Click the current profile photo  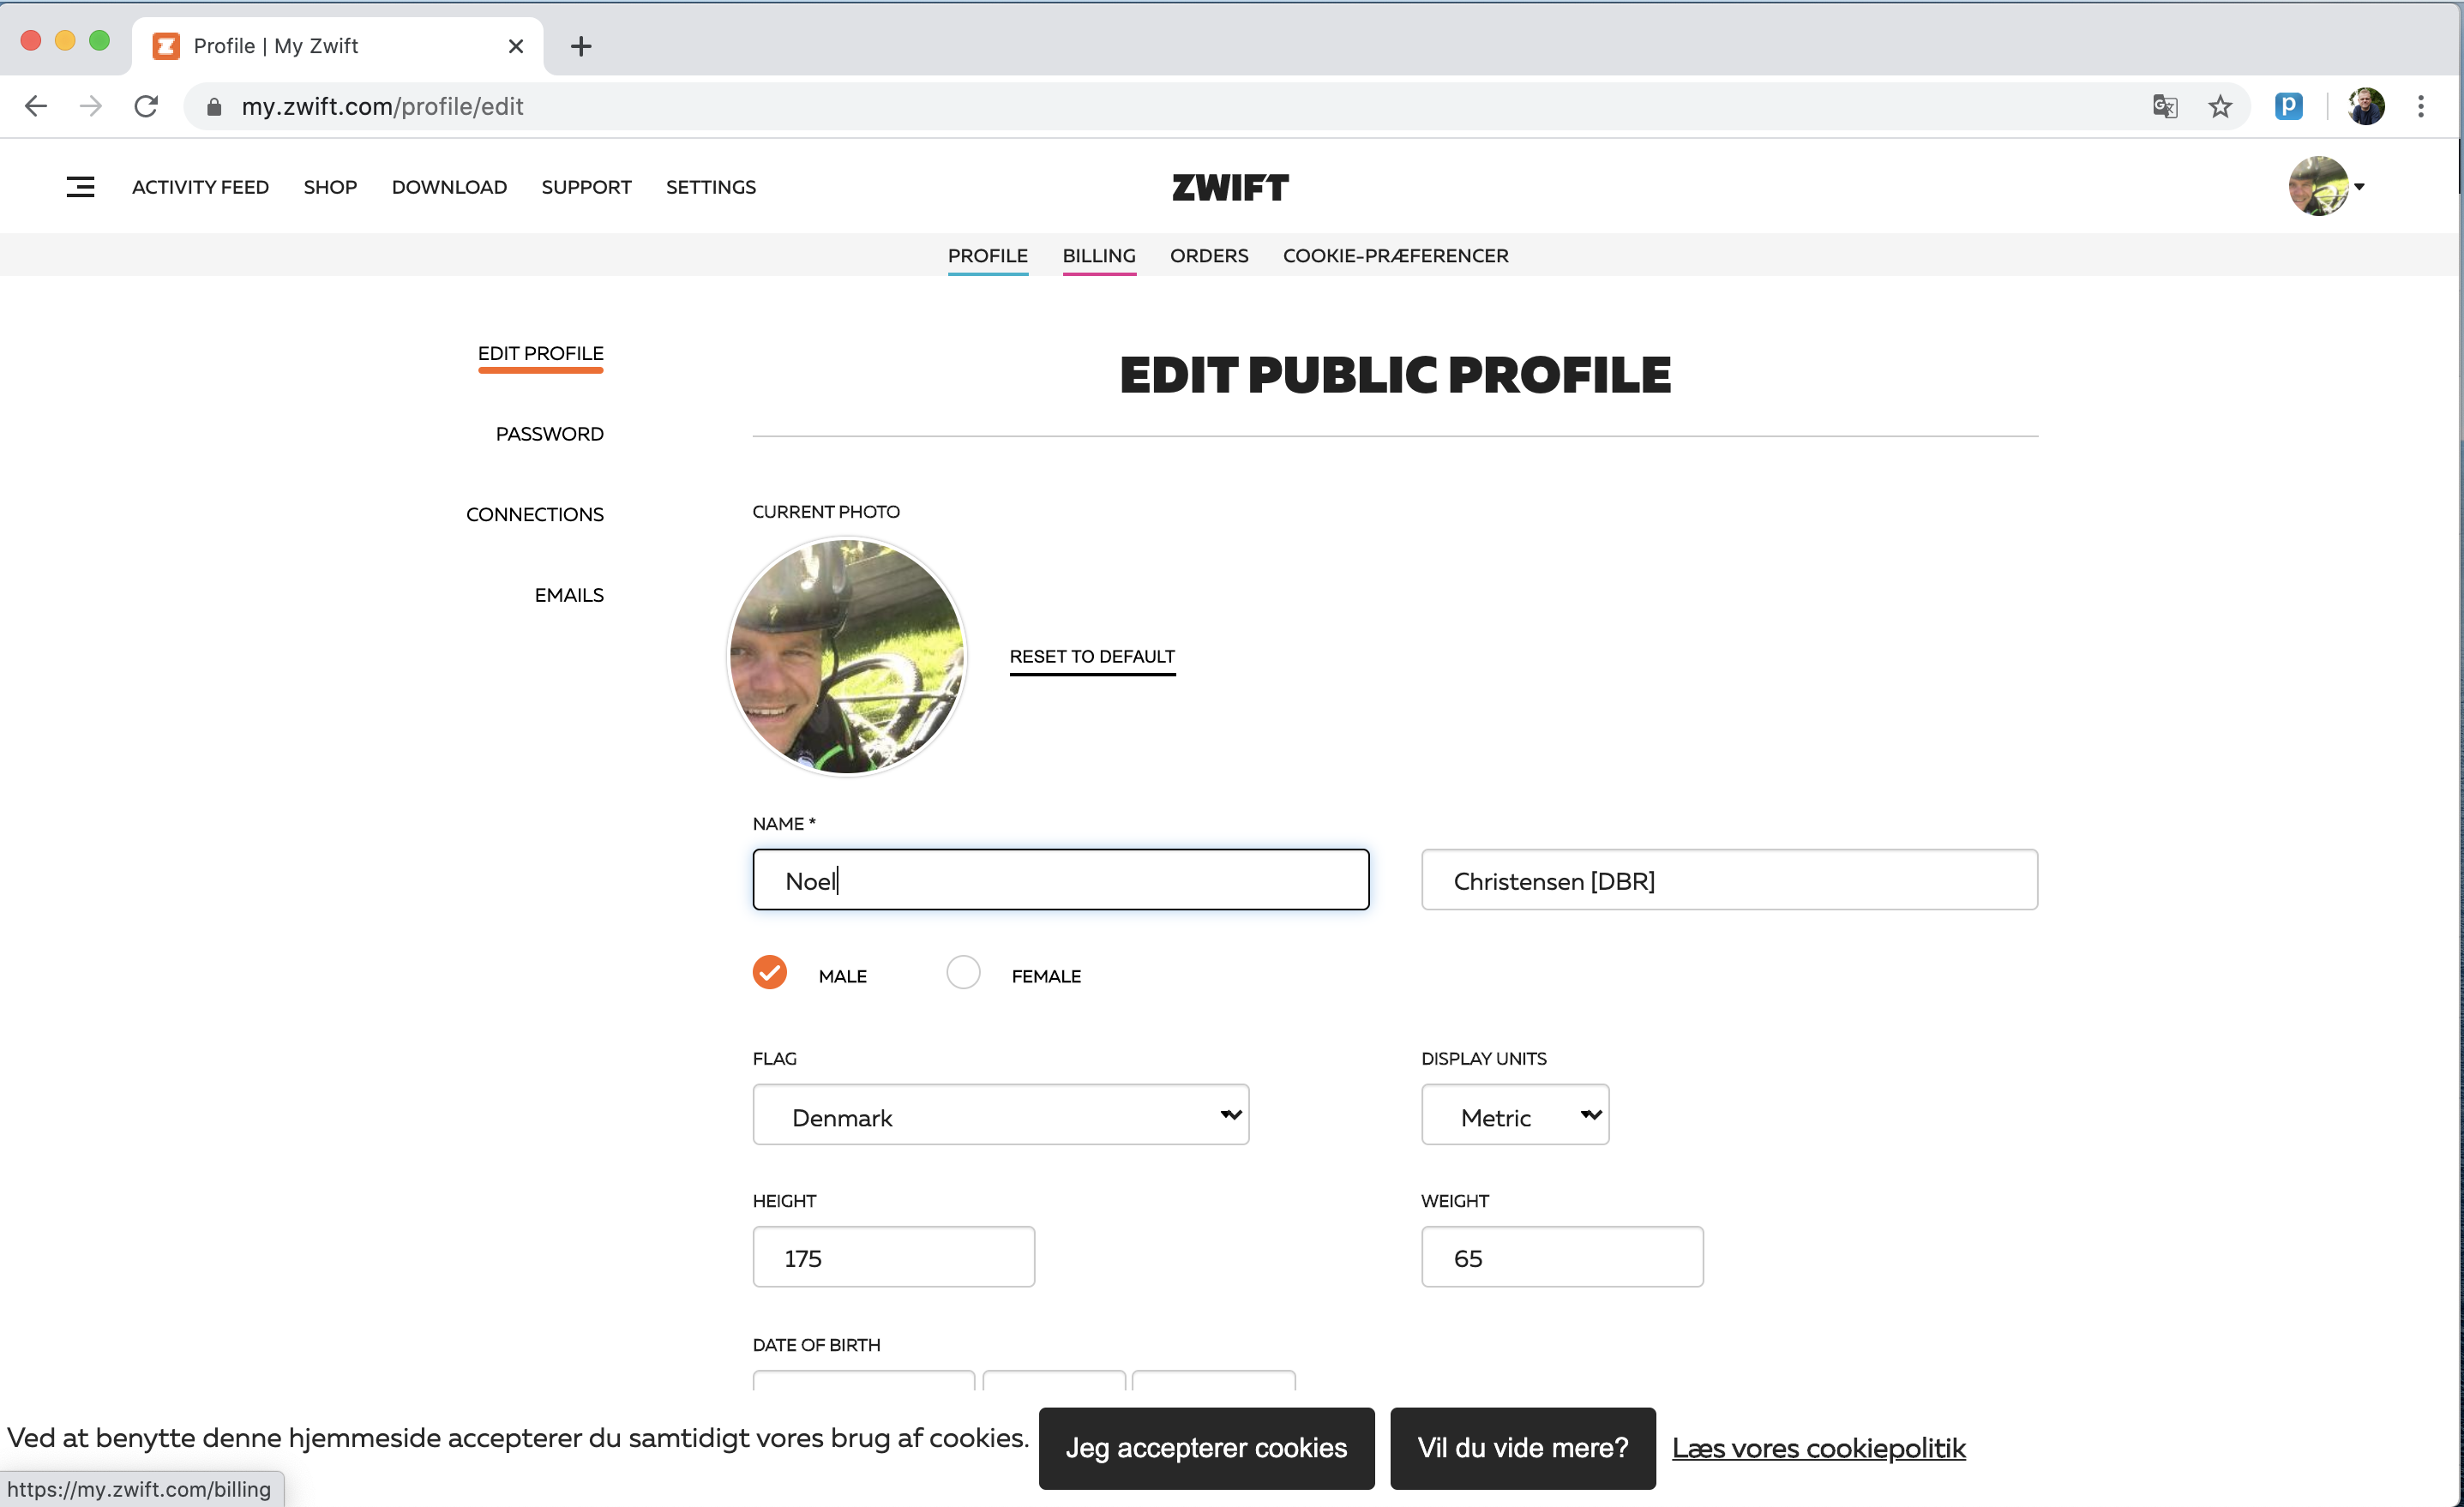(846, 657)
